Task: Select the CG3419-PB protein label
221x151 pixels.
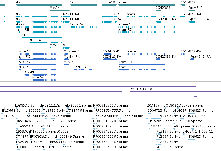Action: click(x=112, y=51)
